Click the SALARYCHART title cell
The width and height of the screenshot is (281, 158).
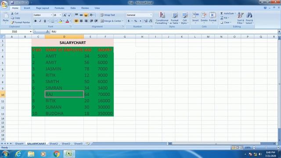72,43
